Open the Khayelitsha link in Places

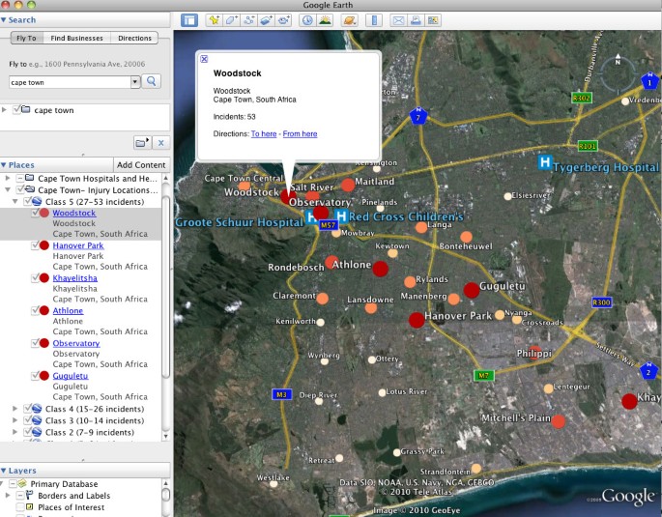point(75,277)
